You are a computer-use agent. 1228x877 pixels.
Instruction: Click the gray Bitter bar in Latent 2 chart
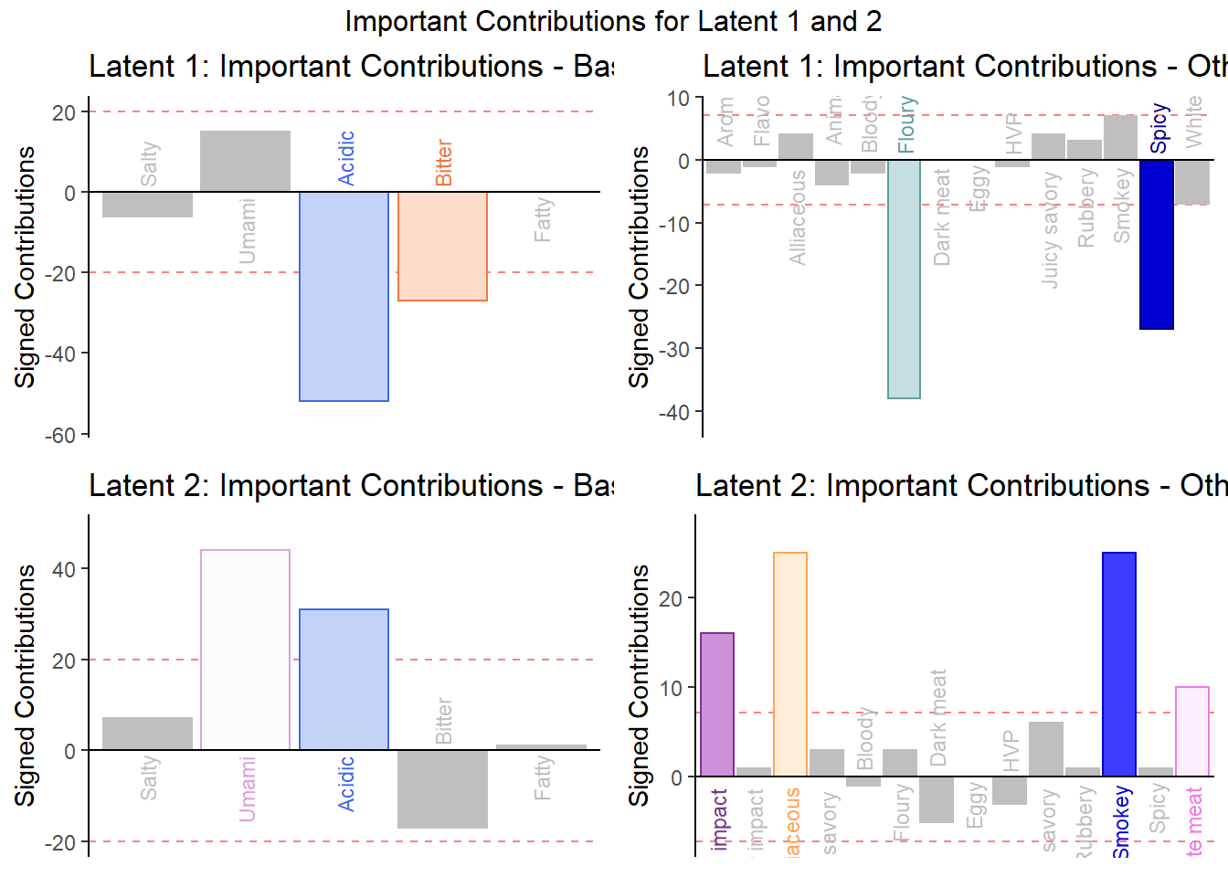(x=442, y=788)
